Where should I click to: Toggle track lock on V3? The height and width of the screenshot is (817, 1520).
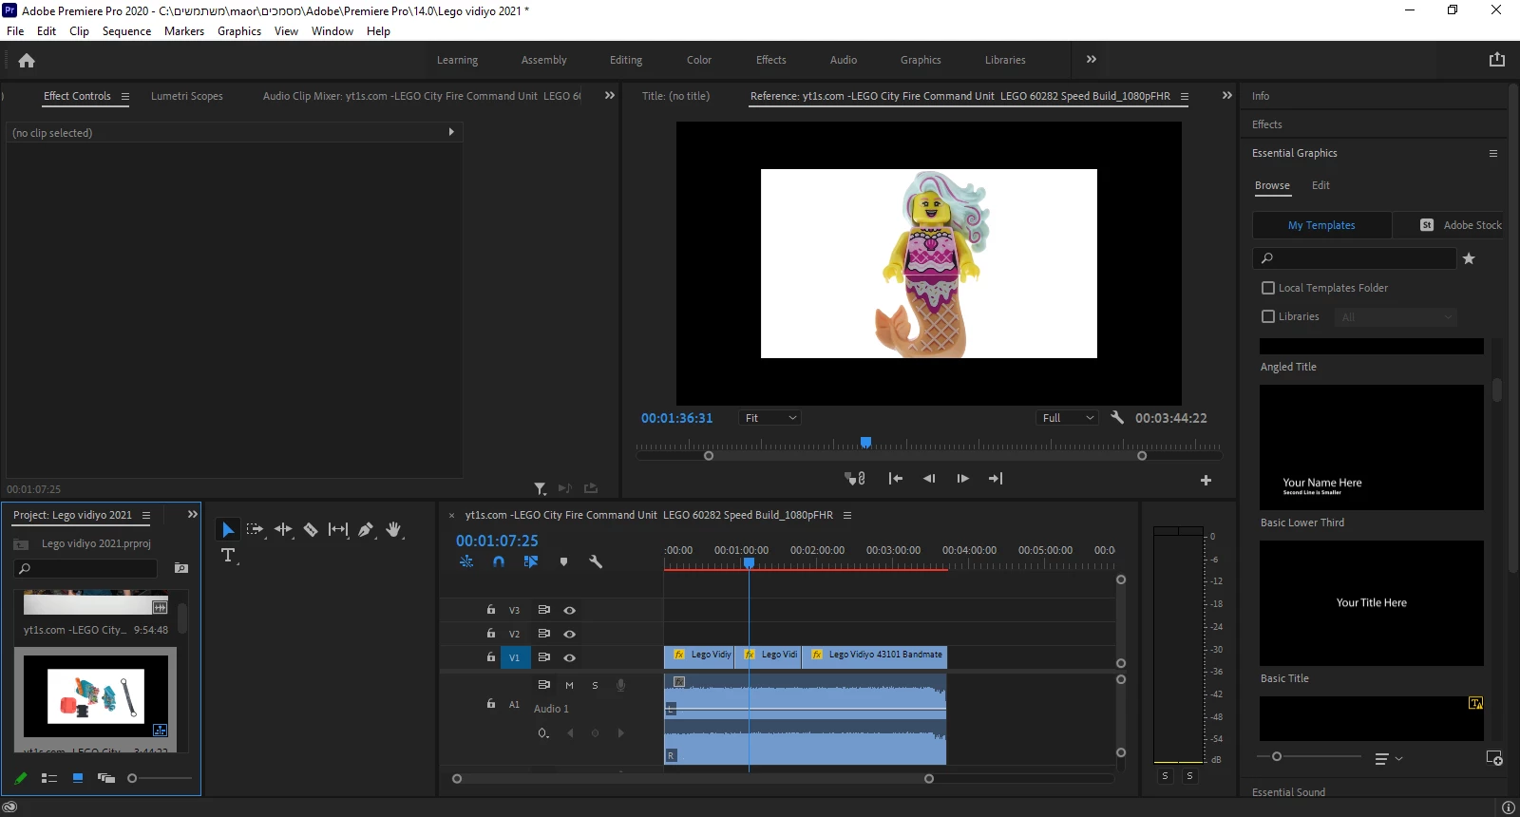[x=491, y=609]
